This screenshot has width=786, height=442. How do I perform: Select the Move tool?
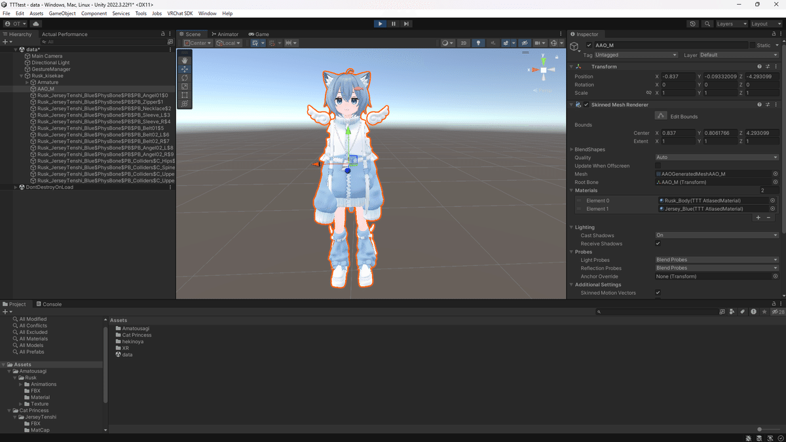click(x=184, y=69)
